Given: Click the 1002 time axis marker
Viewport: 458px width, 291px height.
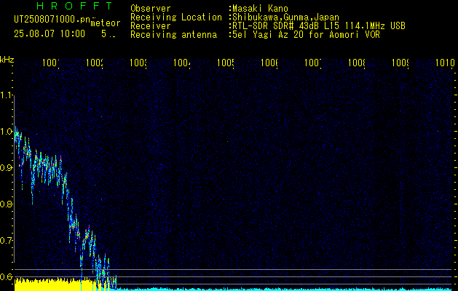Looking at the screenshot, I should [95, 63].
